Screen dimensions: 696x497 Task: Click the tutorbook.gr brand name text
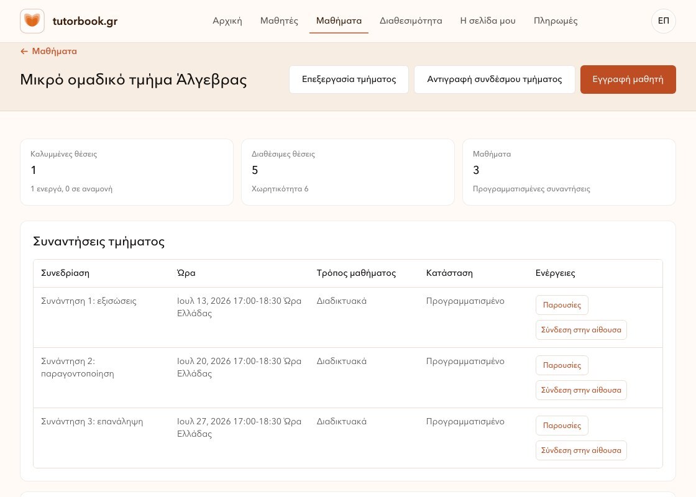85,21
